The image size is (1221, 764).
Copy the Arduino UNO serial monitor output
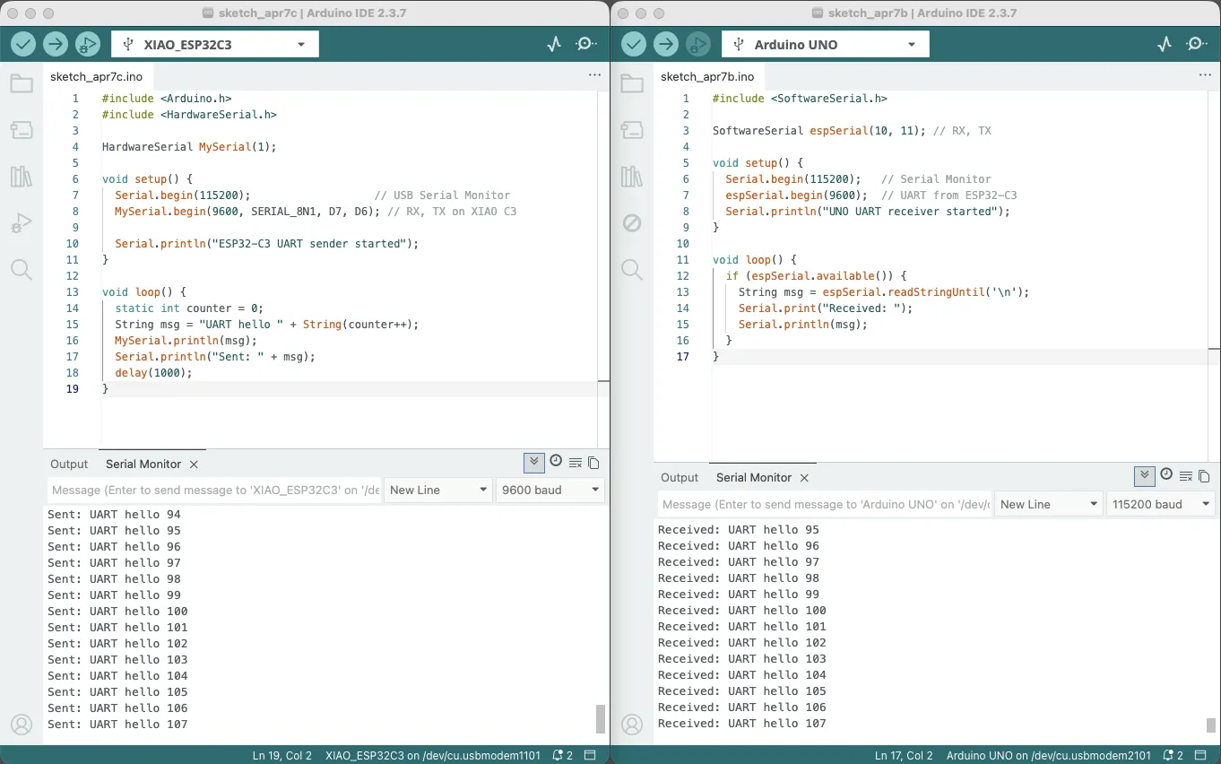pyautogui.click(x=1204, y=476)
